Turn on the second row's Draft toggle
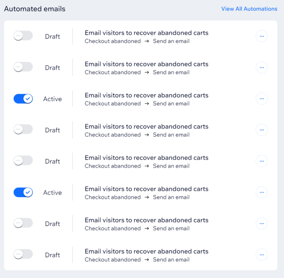 click(23, 67)
